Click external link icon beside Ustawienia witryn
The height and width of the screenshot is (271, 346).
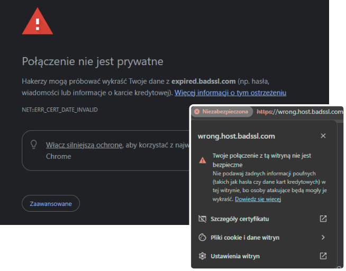(x=323, y=256)
